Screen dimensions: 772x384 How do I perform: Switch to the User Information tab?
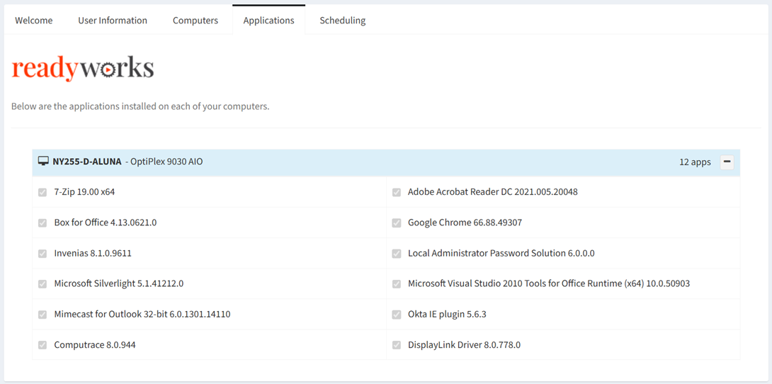[x=112, y=20]
